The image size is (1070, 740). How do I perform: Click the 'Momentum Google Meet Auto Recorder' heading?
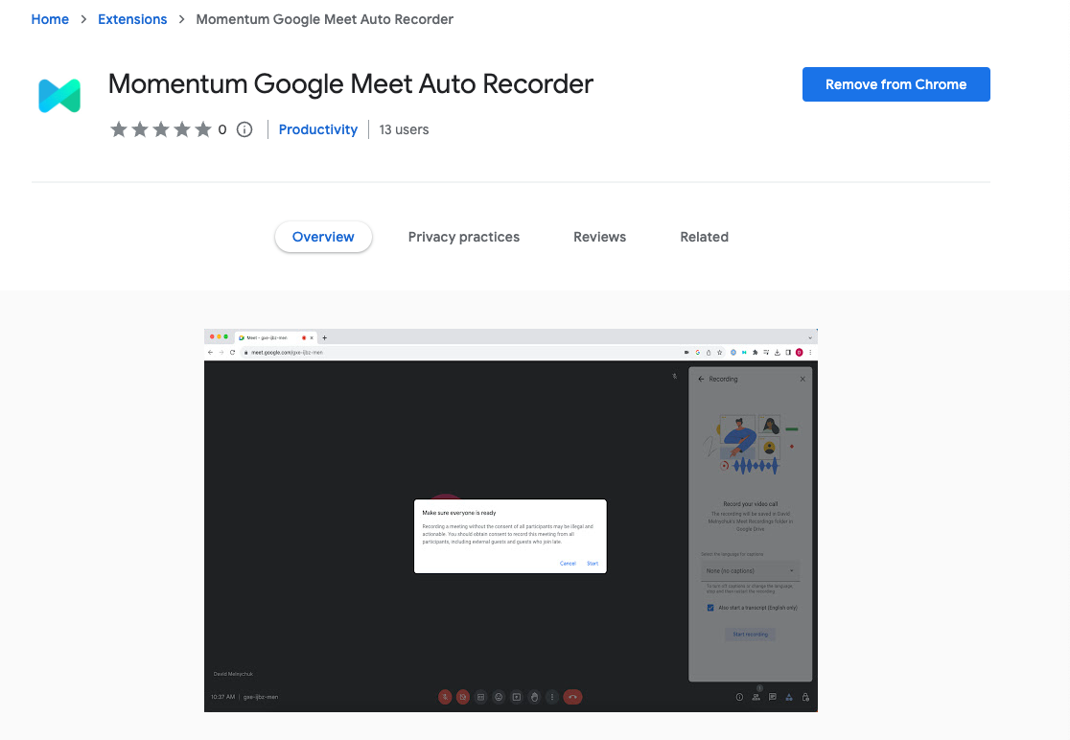[351, 84]
